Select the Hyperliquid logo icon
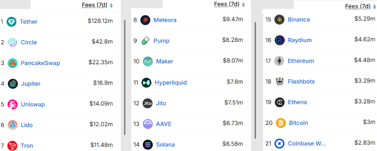377x151 pixels. pyautogui.click(x=146, y=83)
